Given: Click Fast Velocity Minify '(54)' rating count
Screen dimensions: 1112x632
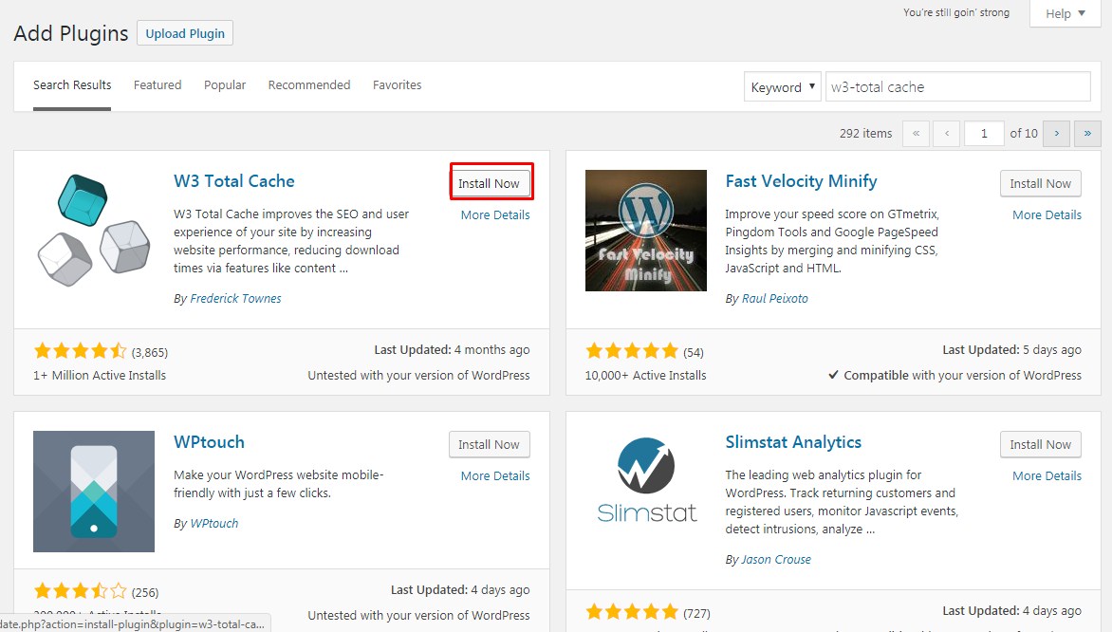Looking at the screenshot, I should pyautogui.click(x=694, y=352).
